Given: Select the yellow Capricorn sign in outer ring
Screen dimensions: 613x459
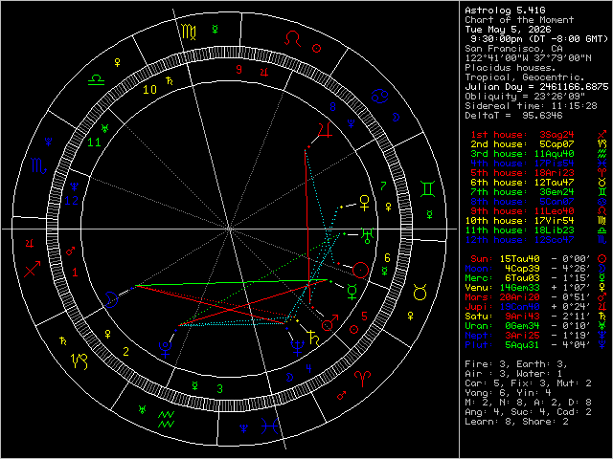Looking at the screenshot, I should [79, 361].
